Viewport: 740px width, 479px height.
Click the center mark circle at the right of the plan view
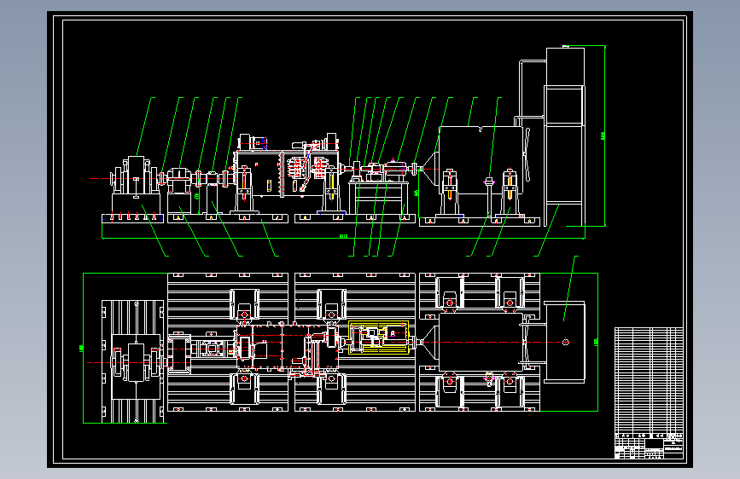[x=565, y=343]
